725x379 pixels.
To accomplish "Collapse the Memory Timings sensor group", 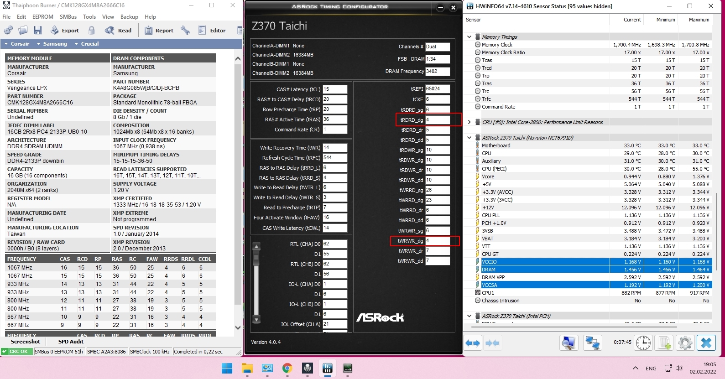I will click(x=469, y=37).
